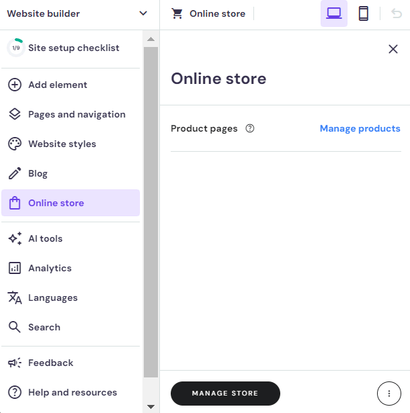Viewport: 410px width, 413px height.
Task: Open the Website builder dropdown chevron
Action: [x=143, y=13]
